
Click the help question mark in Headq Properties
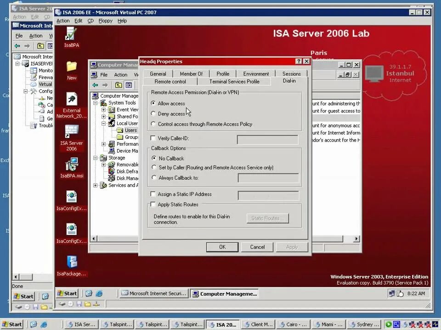[x=299, y=61]
